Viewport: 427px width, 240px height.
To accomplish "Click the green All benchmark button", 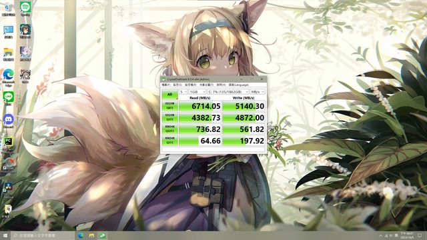I will [169, 95].
